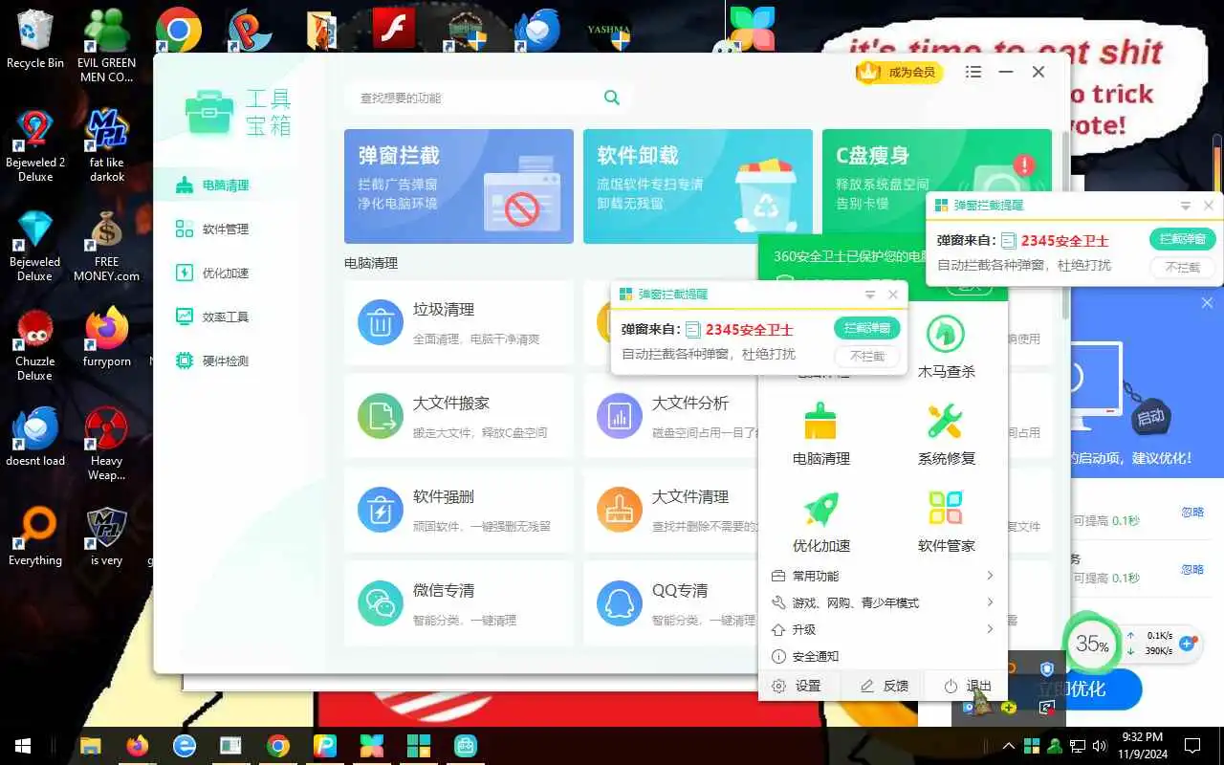
Task: Open 软件强删 force uninstall tool
Action: coord(459,510)
